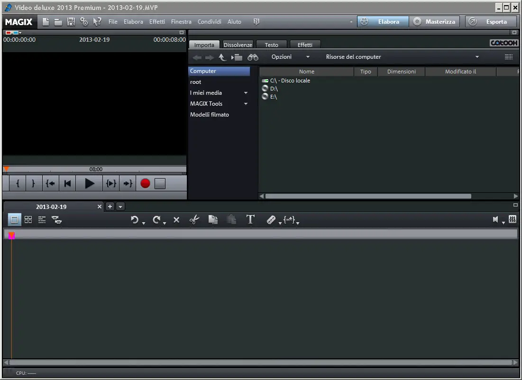Start recording with the red record button
The width and height of the screenshot is (522, 380).
pyautogui.click(x=145, y=183)
